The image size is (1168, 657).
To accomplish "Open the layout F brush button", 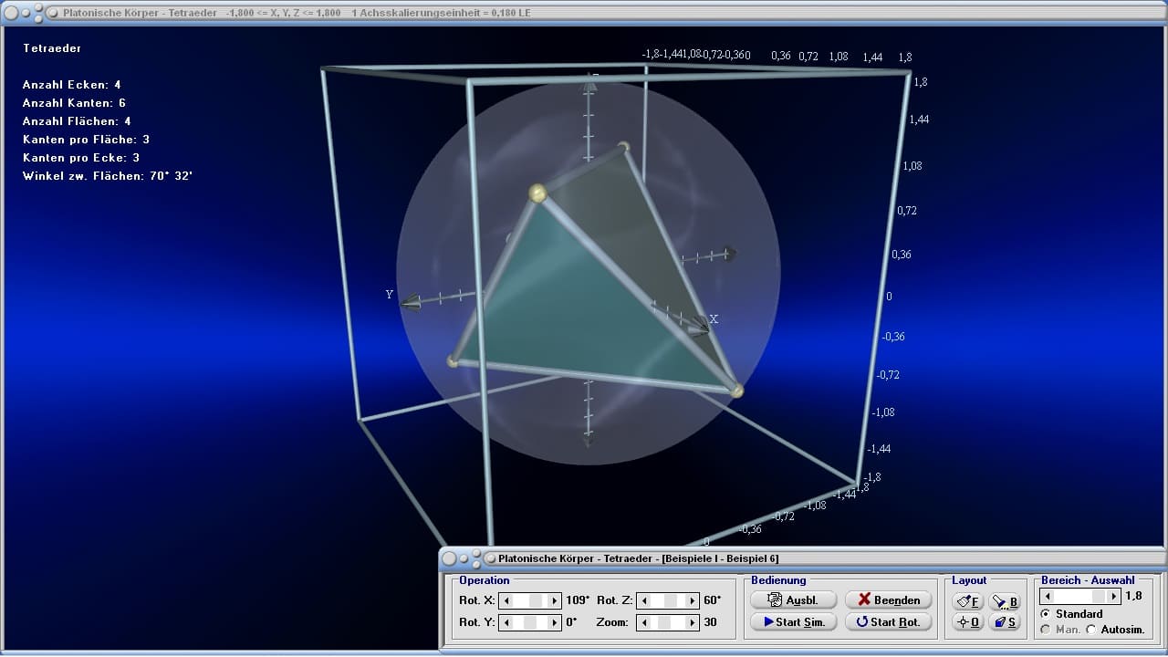I will tap(967, 601).
